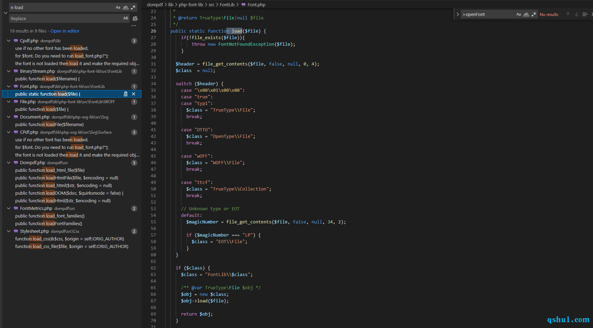Image resolution: width=593 pixels, height=328 pixels.
Task: Click the PHP icon of Dompdf.php result
Action: (16, 162)
